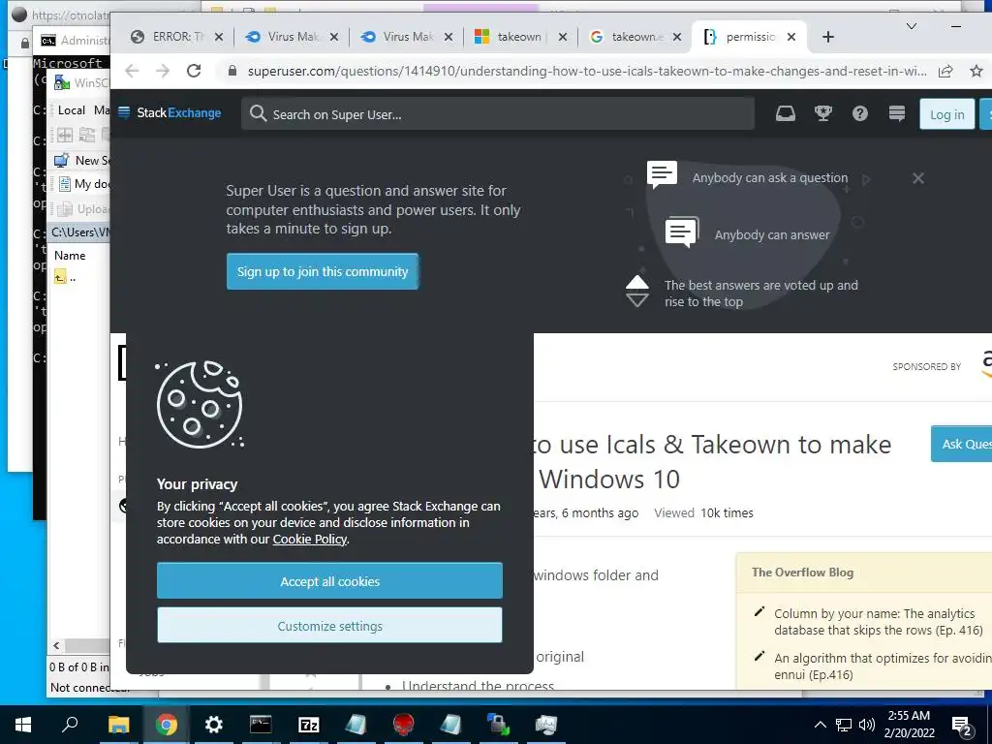
Task: Click the Super User search field
Action: tap(498, 114)
